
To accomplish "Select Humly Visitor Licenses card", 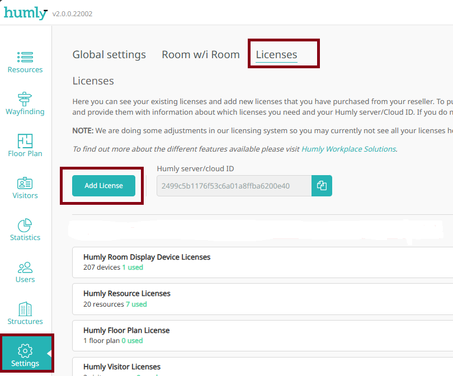I will click(263, 366).
